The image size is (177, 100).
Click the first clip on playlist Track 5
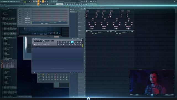click(x=92, y=28)
